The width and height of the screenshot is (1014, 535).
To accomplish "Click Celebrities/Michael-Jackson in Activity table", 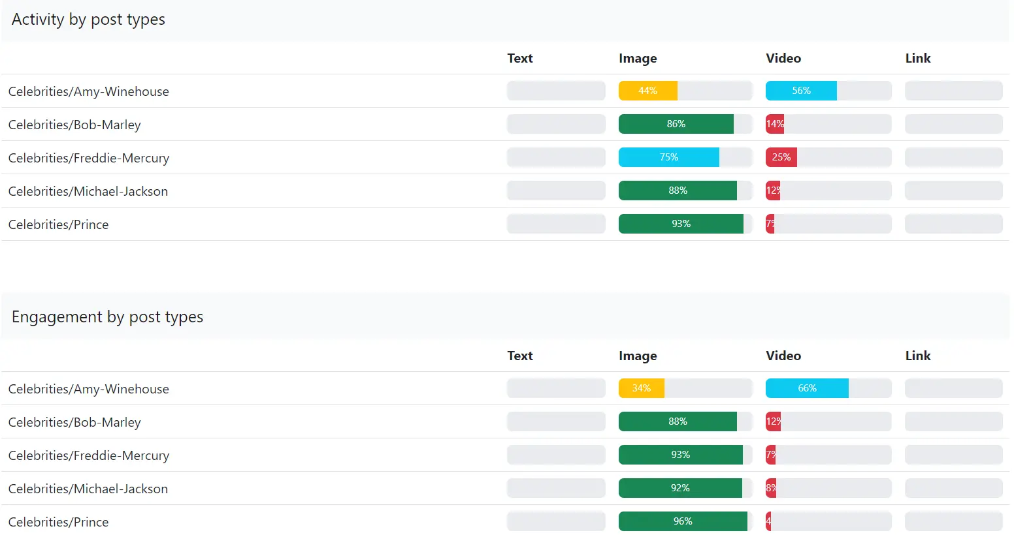I will [88, 191].
